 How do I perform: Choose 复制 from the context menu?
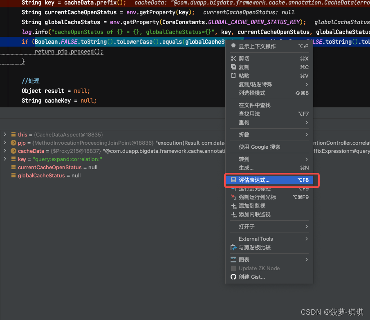point(269,67)
